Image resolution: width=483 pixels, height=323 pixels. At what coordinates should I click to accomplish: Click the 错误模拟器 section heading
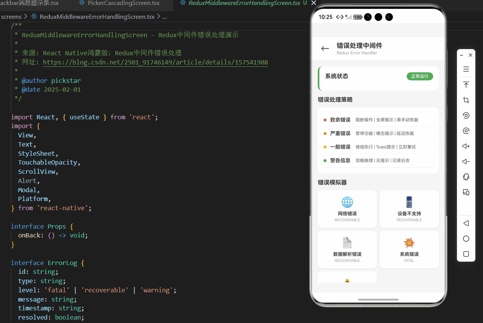click(x=332, y=182)
